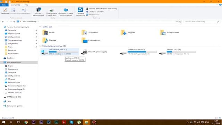The width and height of the screenshot is (222, 125).
Task: Collapse the Папки (6) group
Action: [x=40, y=27]
